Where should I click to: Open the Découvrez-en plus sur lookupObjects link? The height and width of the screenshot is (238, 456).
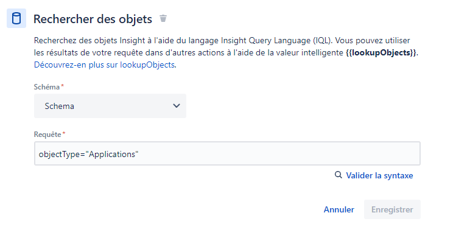(x=105, y=65)
